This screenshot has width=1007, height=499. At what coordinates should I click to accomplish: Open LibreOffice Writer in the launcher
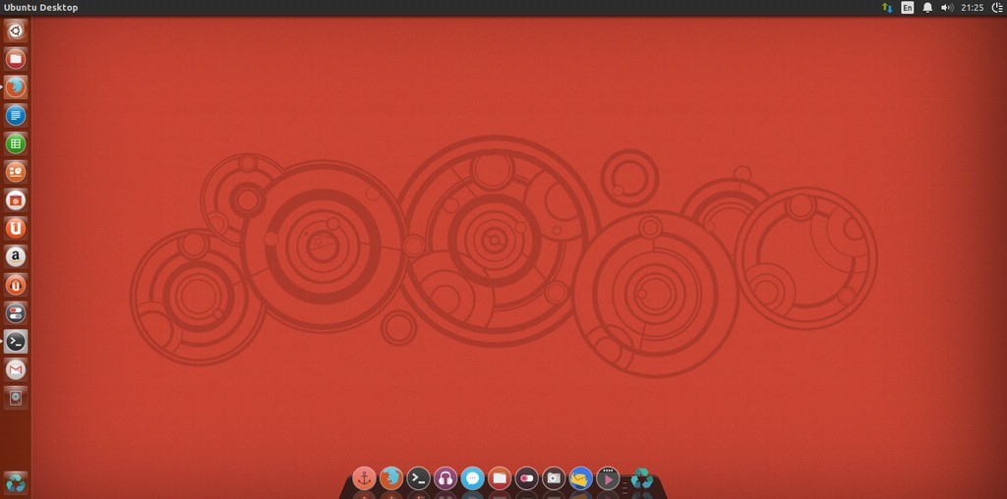coord(16,116)
